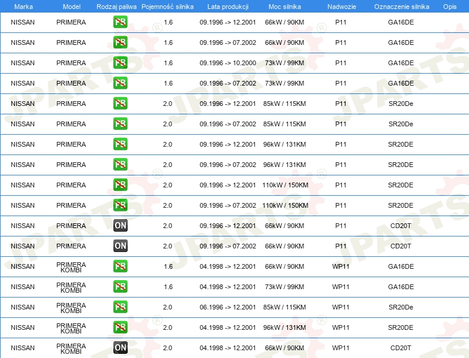469x358 pixels.
Task: Click the Opis column header
Action: (450, 7)
